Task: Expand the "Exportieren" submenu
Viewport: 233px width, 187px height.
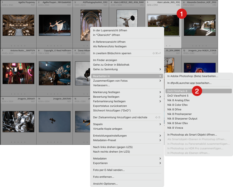Action: tap(160, 163)
